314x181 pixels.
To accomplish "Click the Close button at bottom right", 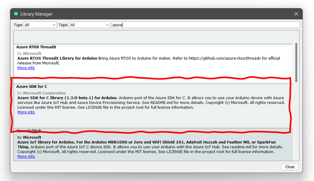I will [290, 167].
